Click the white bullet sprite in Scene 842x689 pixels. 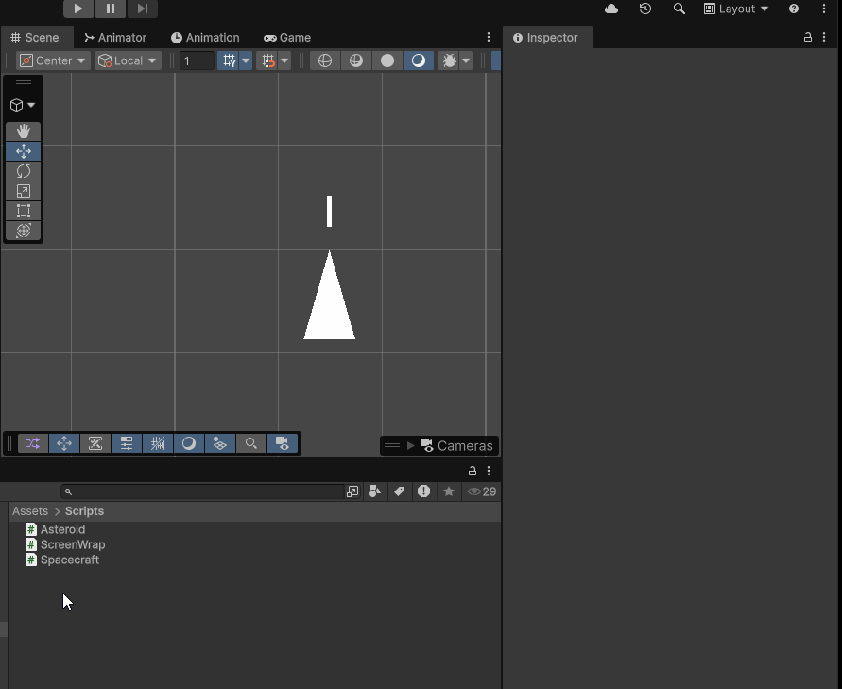(329, 211)
